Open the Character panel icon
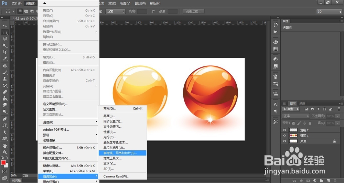The width and height of the screenshot is (344, 183). point(276,105)
